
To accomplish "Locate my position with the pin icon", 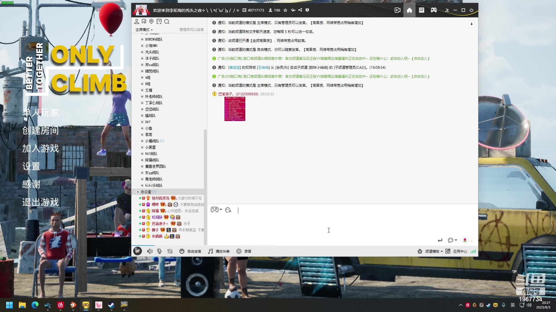I will [x=151, y=21].
